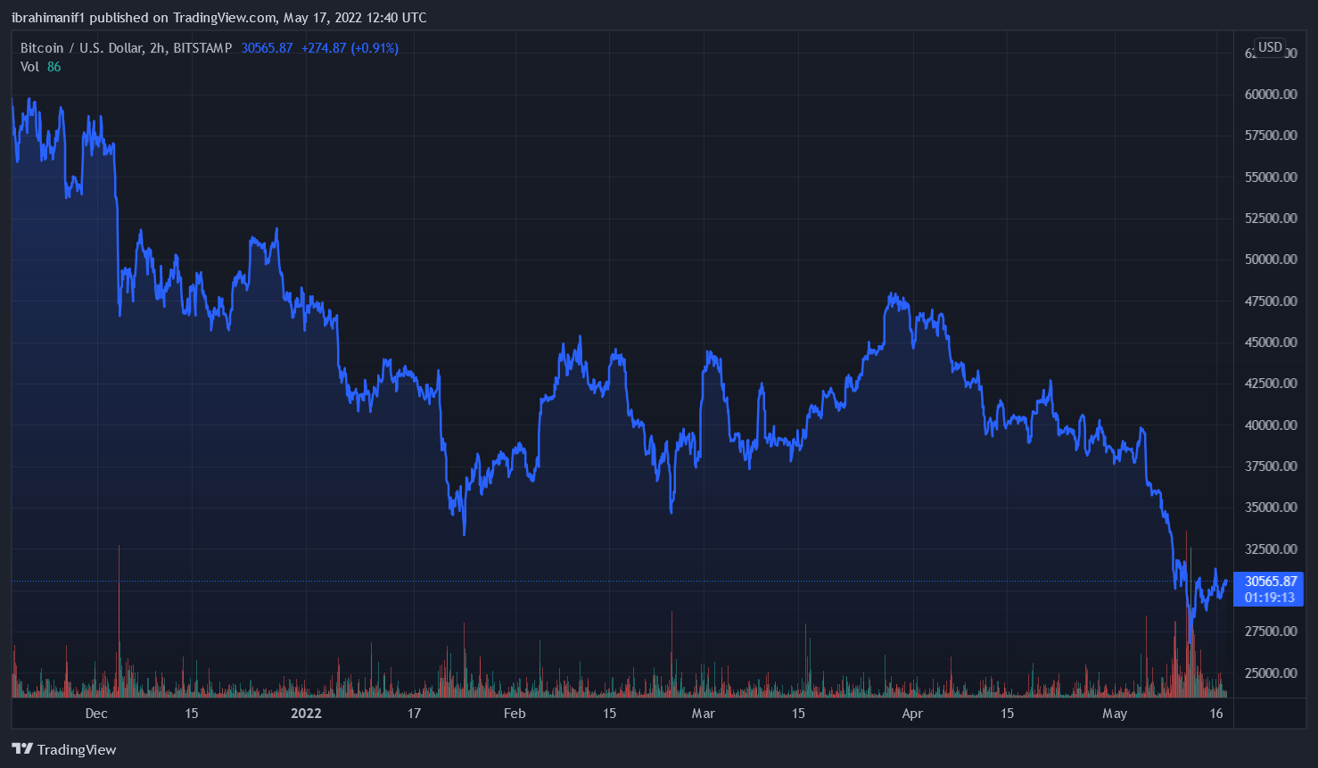Click the 25000.00 price axis label
This screenshot has width=1318, height=768.
(x=1270, y=673)
